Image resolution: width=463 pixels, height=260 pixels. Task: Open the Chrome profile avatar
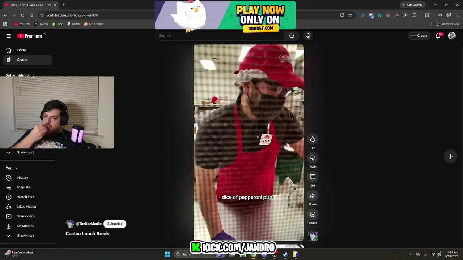(449, 15)
